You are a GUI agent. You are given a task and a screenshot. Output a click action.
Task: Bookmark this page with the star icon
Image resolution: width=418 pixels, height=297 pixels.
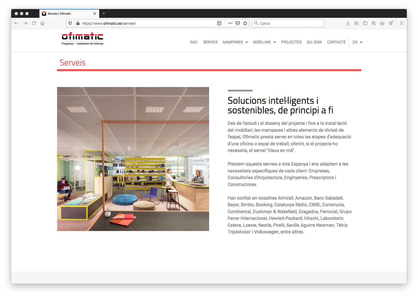[245, 23]
